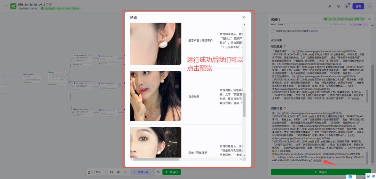This screenshot has width=376, height=179.
Task: Click 预览 at the end of the answer content
Action: click(317, 161)
